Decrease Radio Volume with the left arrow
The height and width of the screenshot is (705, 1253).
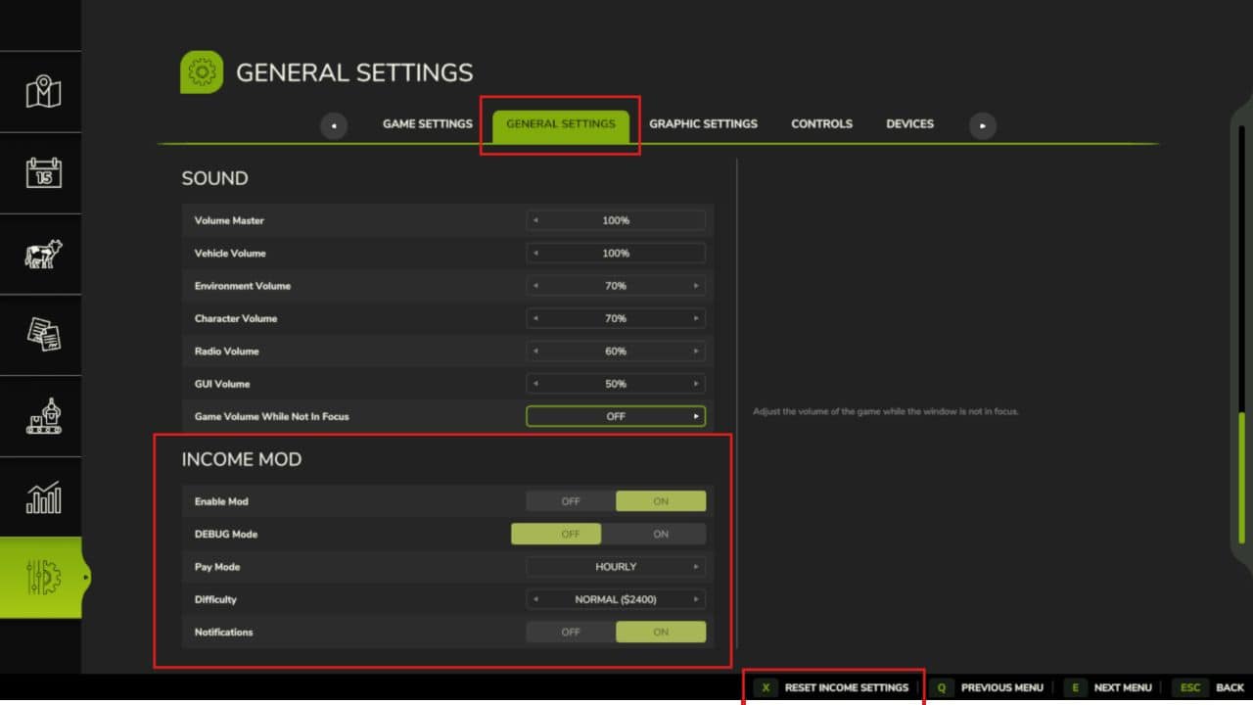(x=534, y=351)
